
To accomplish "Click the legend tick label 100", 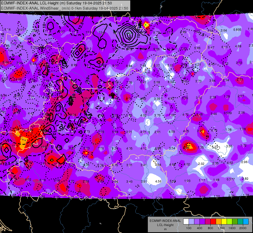I will (189, 228).
